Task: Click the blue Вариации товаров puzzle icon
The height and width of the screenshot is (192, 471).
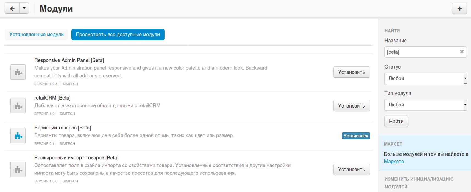Action: click(x=18, y=136)
